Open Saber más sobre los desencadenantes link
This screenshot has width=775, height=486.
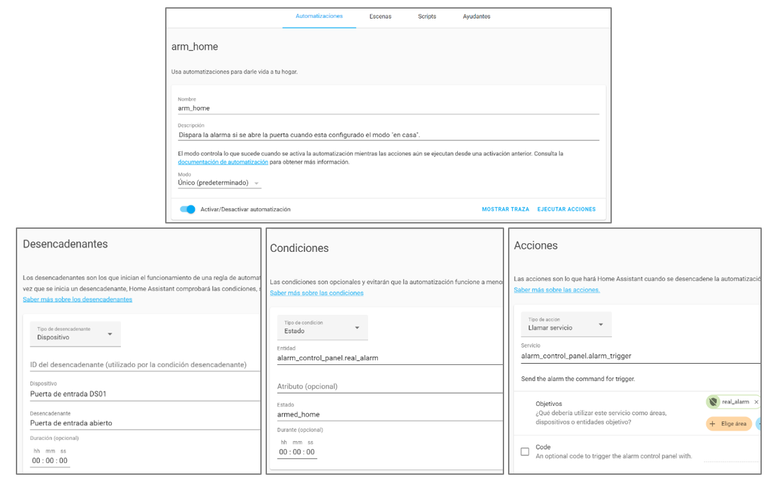pyautogui.click(x=77, y=300)
